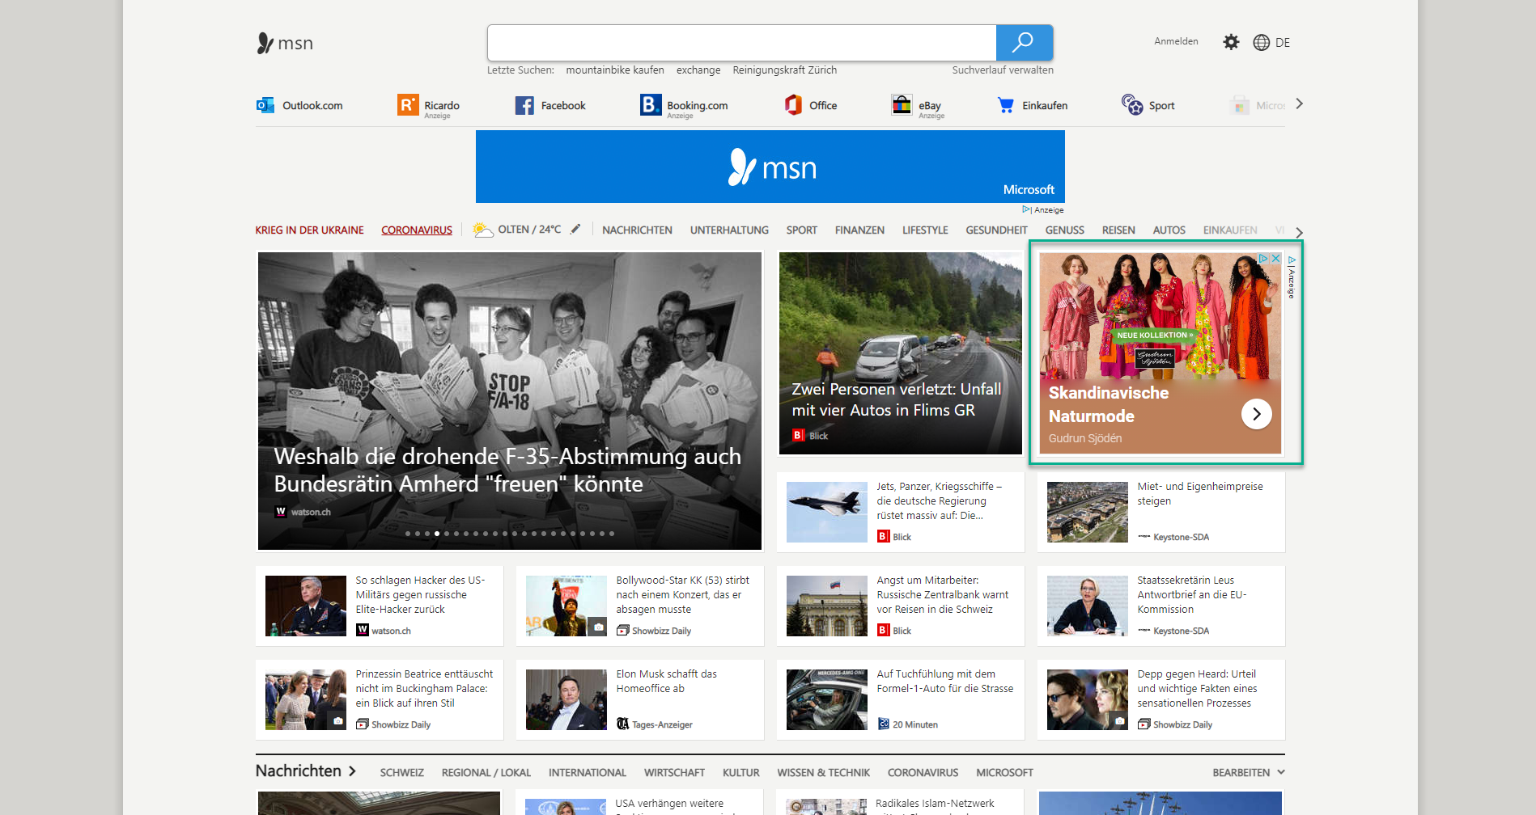Open the WISSEN & TECHNIK news subsection
The width and height of the screenshot is (1536, 815).
click(x=823, y=773)
